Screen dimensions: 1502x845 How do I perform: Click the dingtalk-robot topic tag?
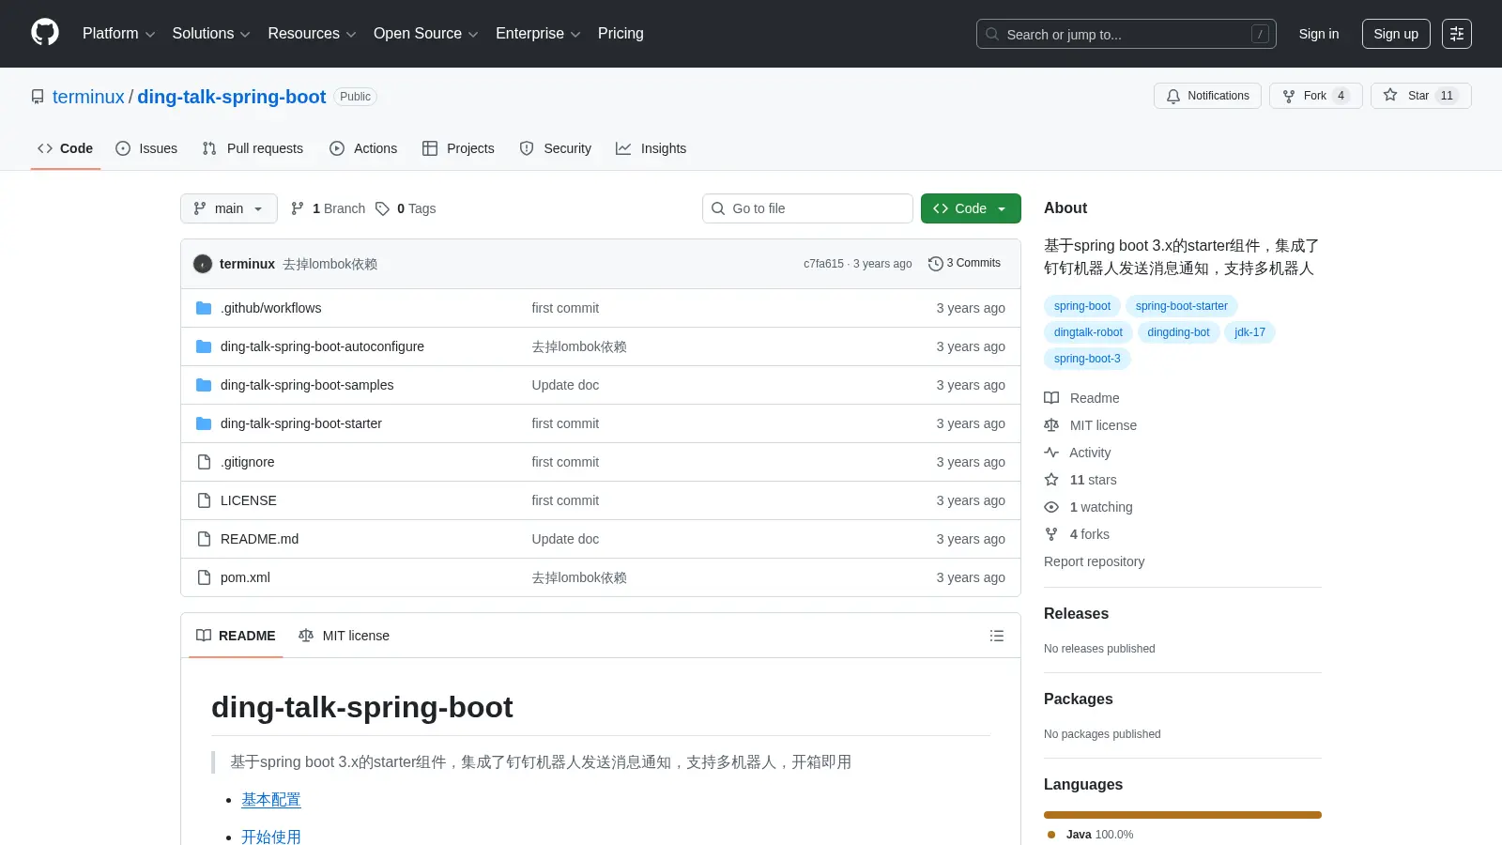(x=1088, y=332)
